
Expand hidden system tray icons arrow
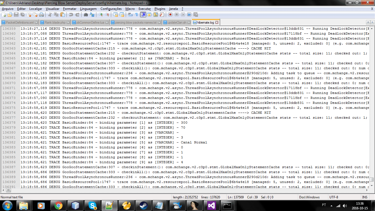point(331,206)
